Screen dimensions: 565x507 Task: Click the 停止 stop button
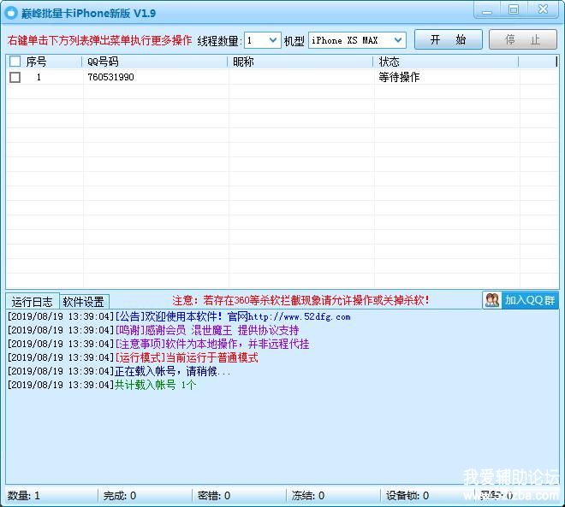coord(522,40)
